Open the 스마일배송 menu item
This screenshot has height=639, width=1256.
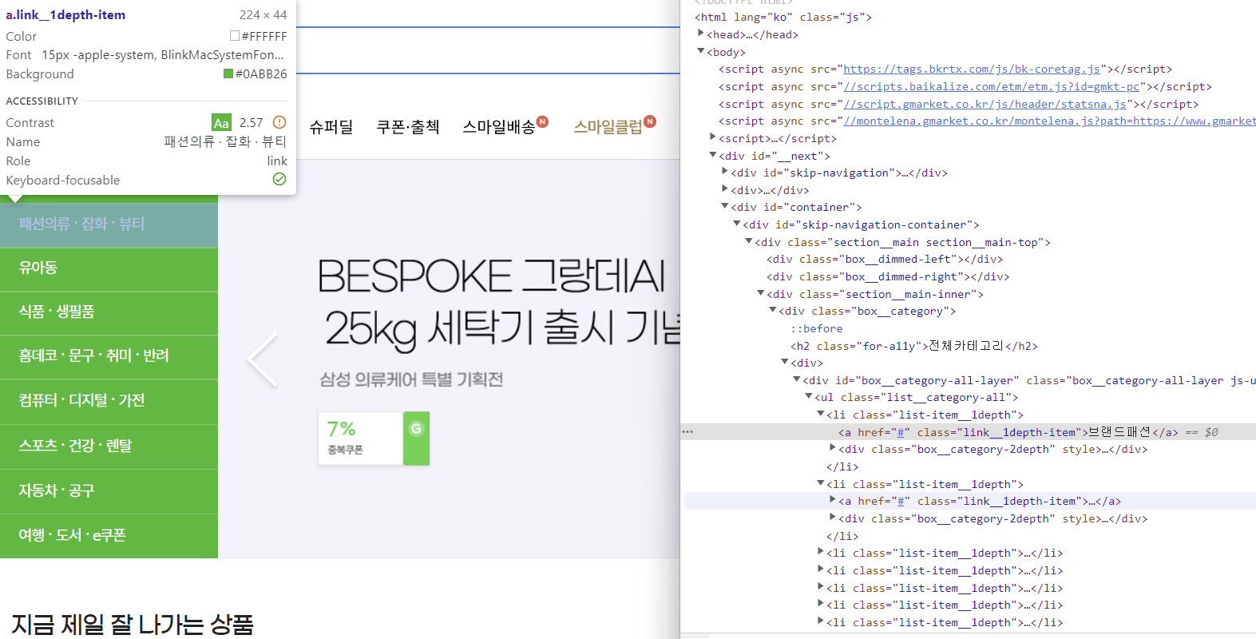(x=499, y=127)
